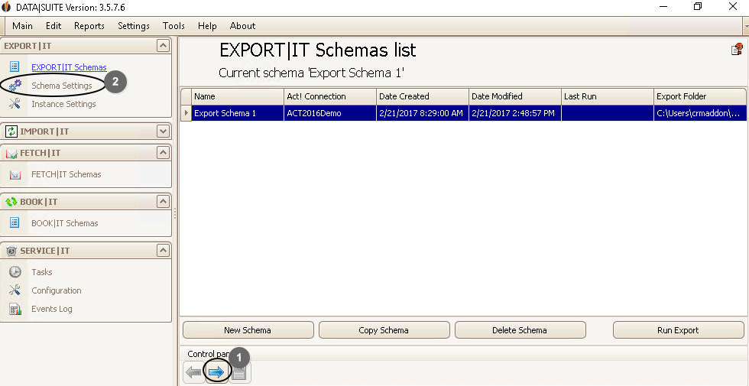Open Schema Settings in the sidebar
This screenshot has height=386, width=749.
[x=62, y=86]
